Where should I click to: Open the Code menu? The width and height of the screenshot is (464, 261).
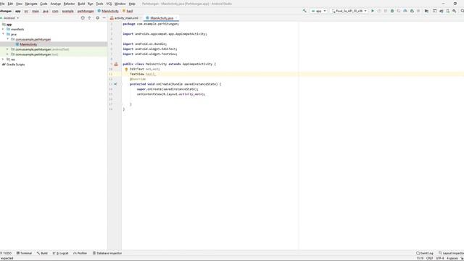(43, 4)
